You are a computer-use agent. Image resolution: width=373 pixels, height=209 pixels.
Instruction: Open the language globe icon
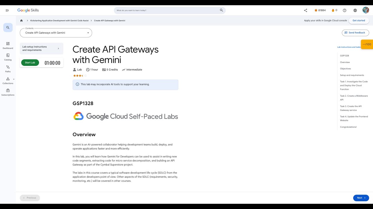click(x=355, y=10)
